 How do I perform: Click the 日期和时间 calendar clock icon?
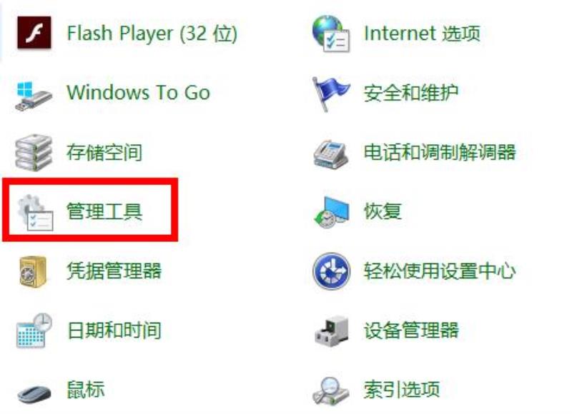tap(34, 330)
